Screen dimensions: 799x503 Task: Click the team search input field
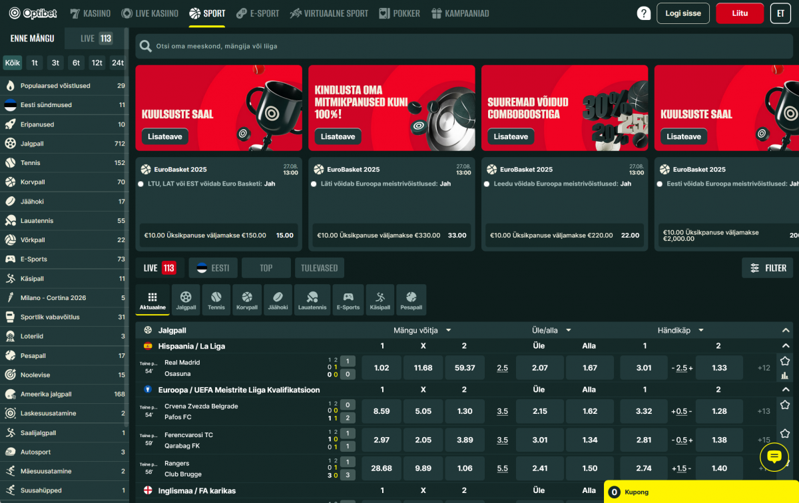tap(466, 47)
